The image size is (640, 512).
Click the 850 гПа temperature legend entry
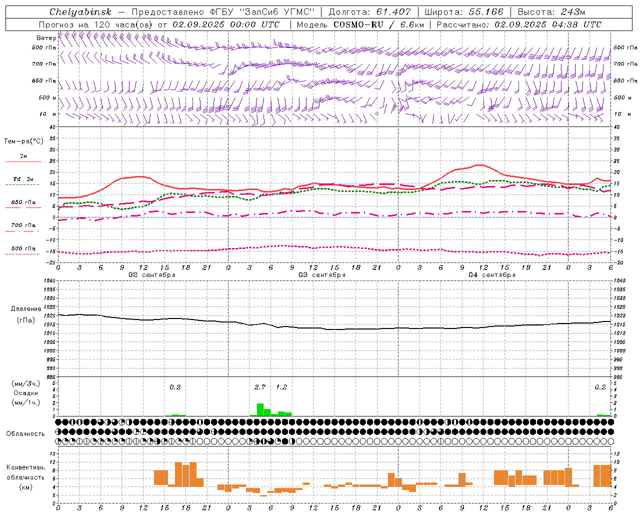tap(23, 202)
